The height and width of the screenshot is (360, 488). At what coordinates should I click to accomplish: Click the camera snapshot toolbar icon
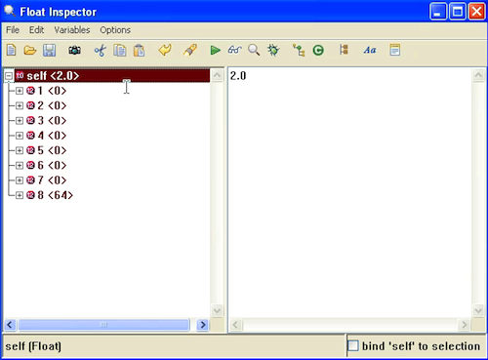74,51
